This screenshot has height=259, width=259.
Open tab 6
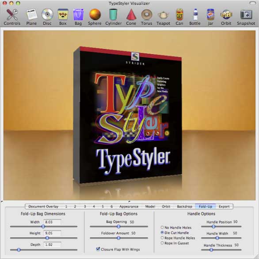tap(112, 206)
